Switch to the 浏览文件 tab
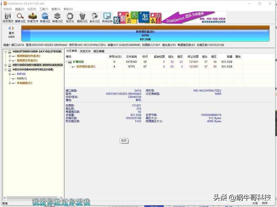Image resolution: width=277 pixels, height=207 pixels. point(85,51)
